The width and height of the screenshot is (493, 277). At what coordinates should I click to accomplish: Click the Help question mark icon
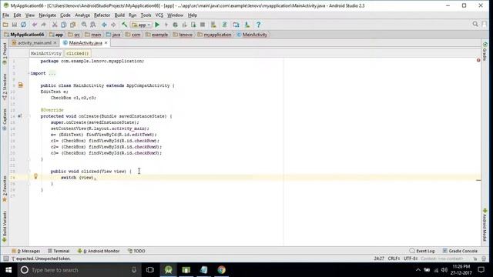tap(259, 25)
